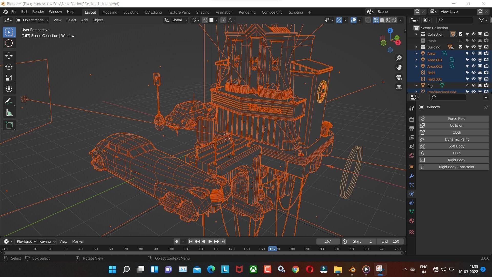Image resolution: width=492 pixels, height=277 pixels.
Task: Open the Object Data properties tab
Action: (x=412, y=212)
